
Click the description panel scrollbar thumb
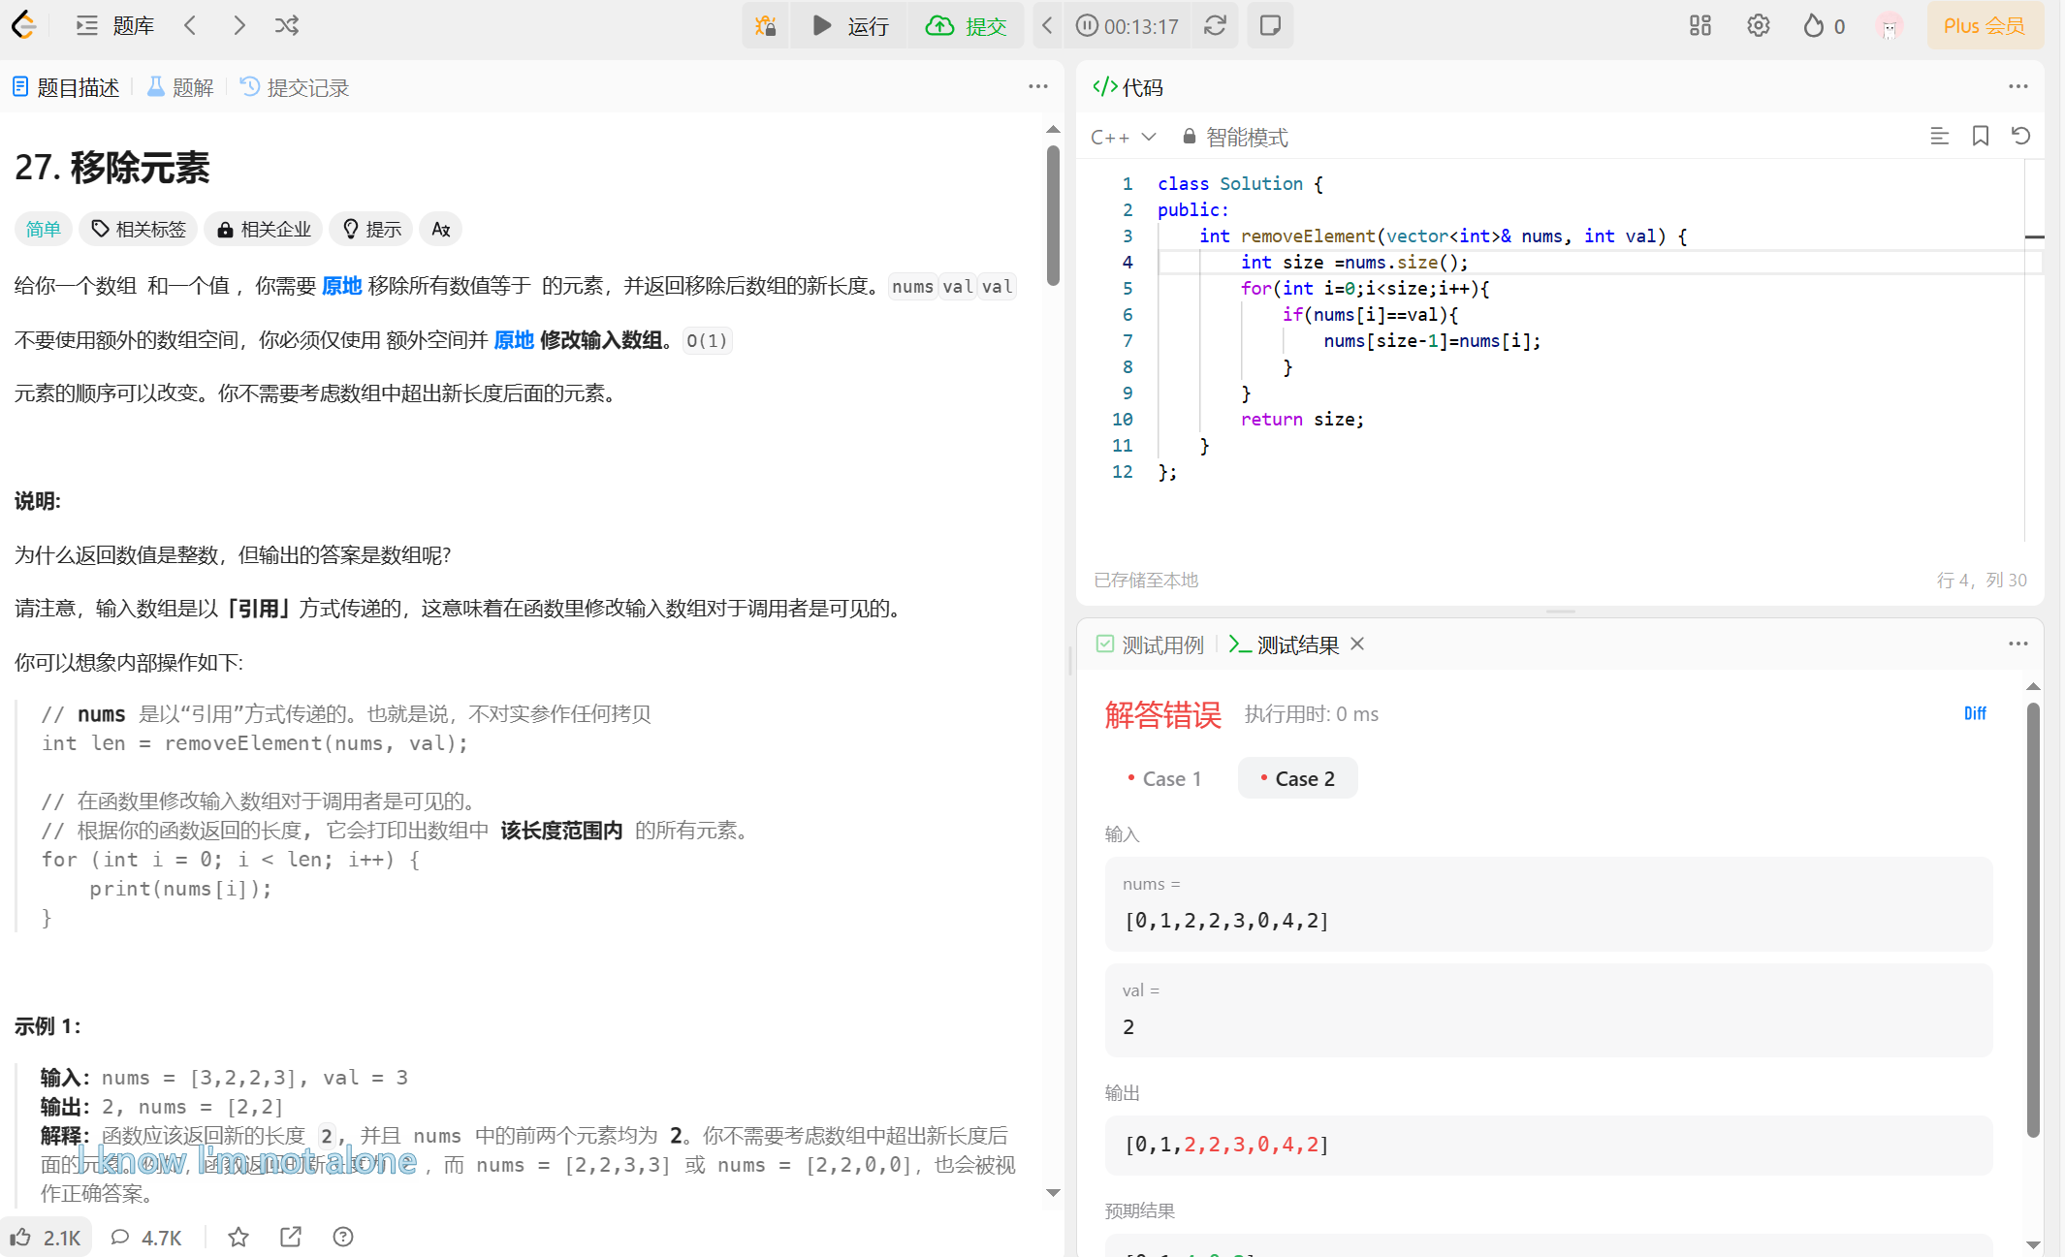[1053, 215]
